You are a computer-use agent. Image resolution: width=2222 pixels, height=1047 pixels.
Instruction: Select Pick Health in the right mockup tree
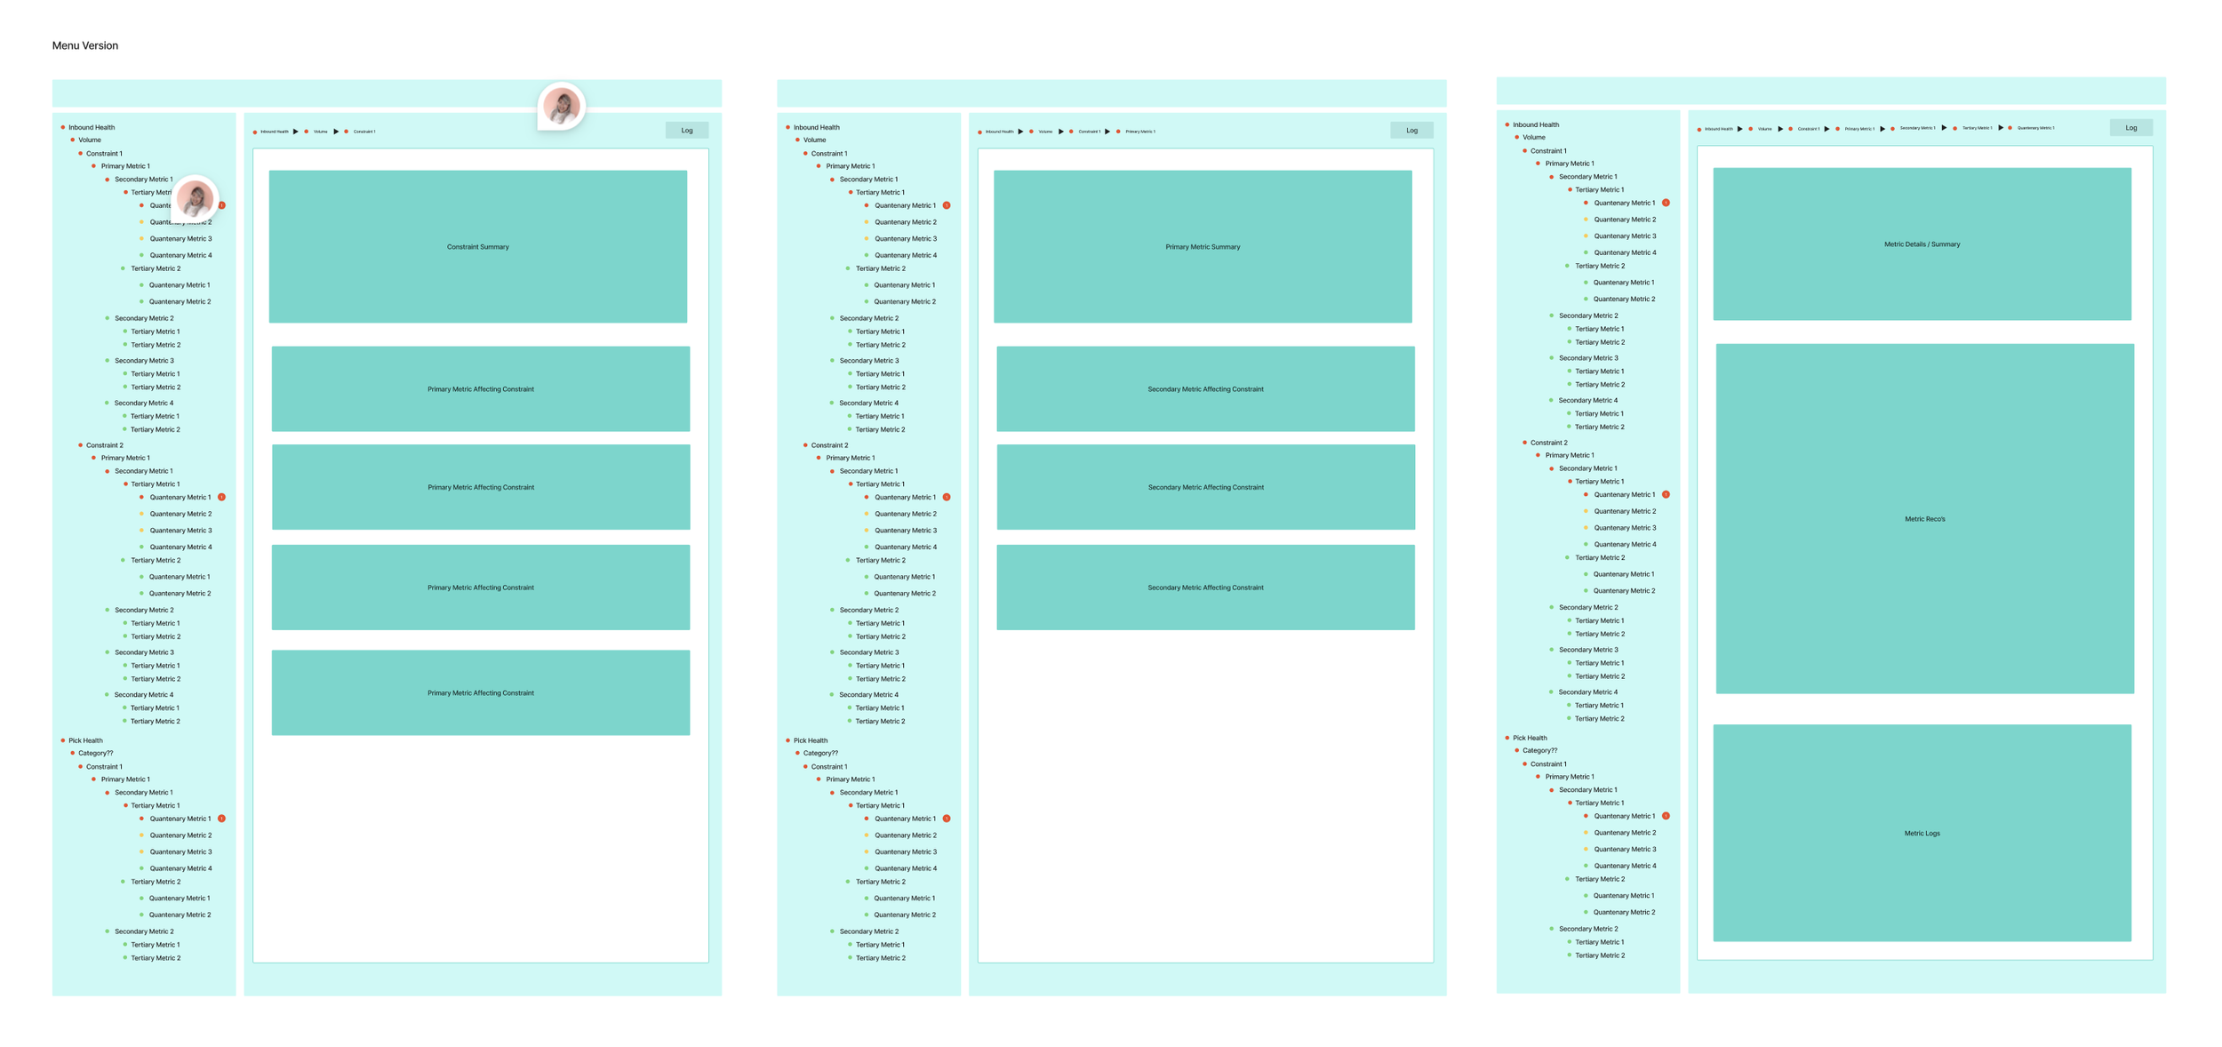click(x=1530, y=738)
